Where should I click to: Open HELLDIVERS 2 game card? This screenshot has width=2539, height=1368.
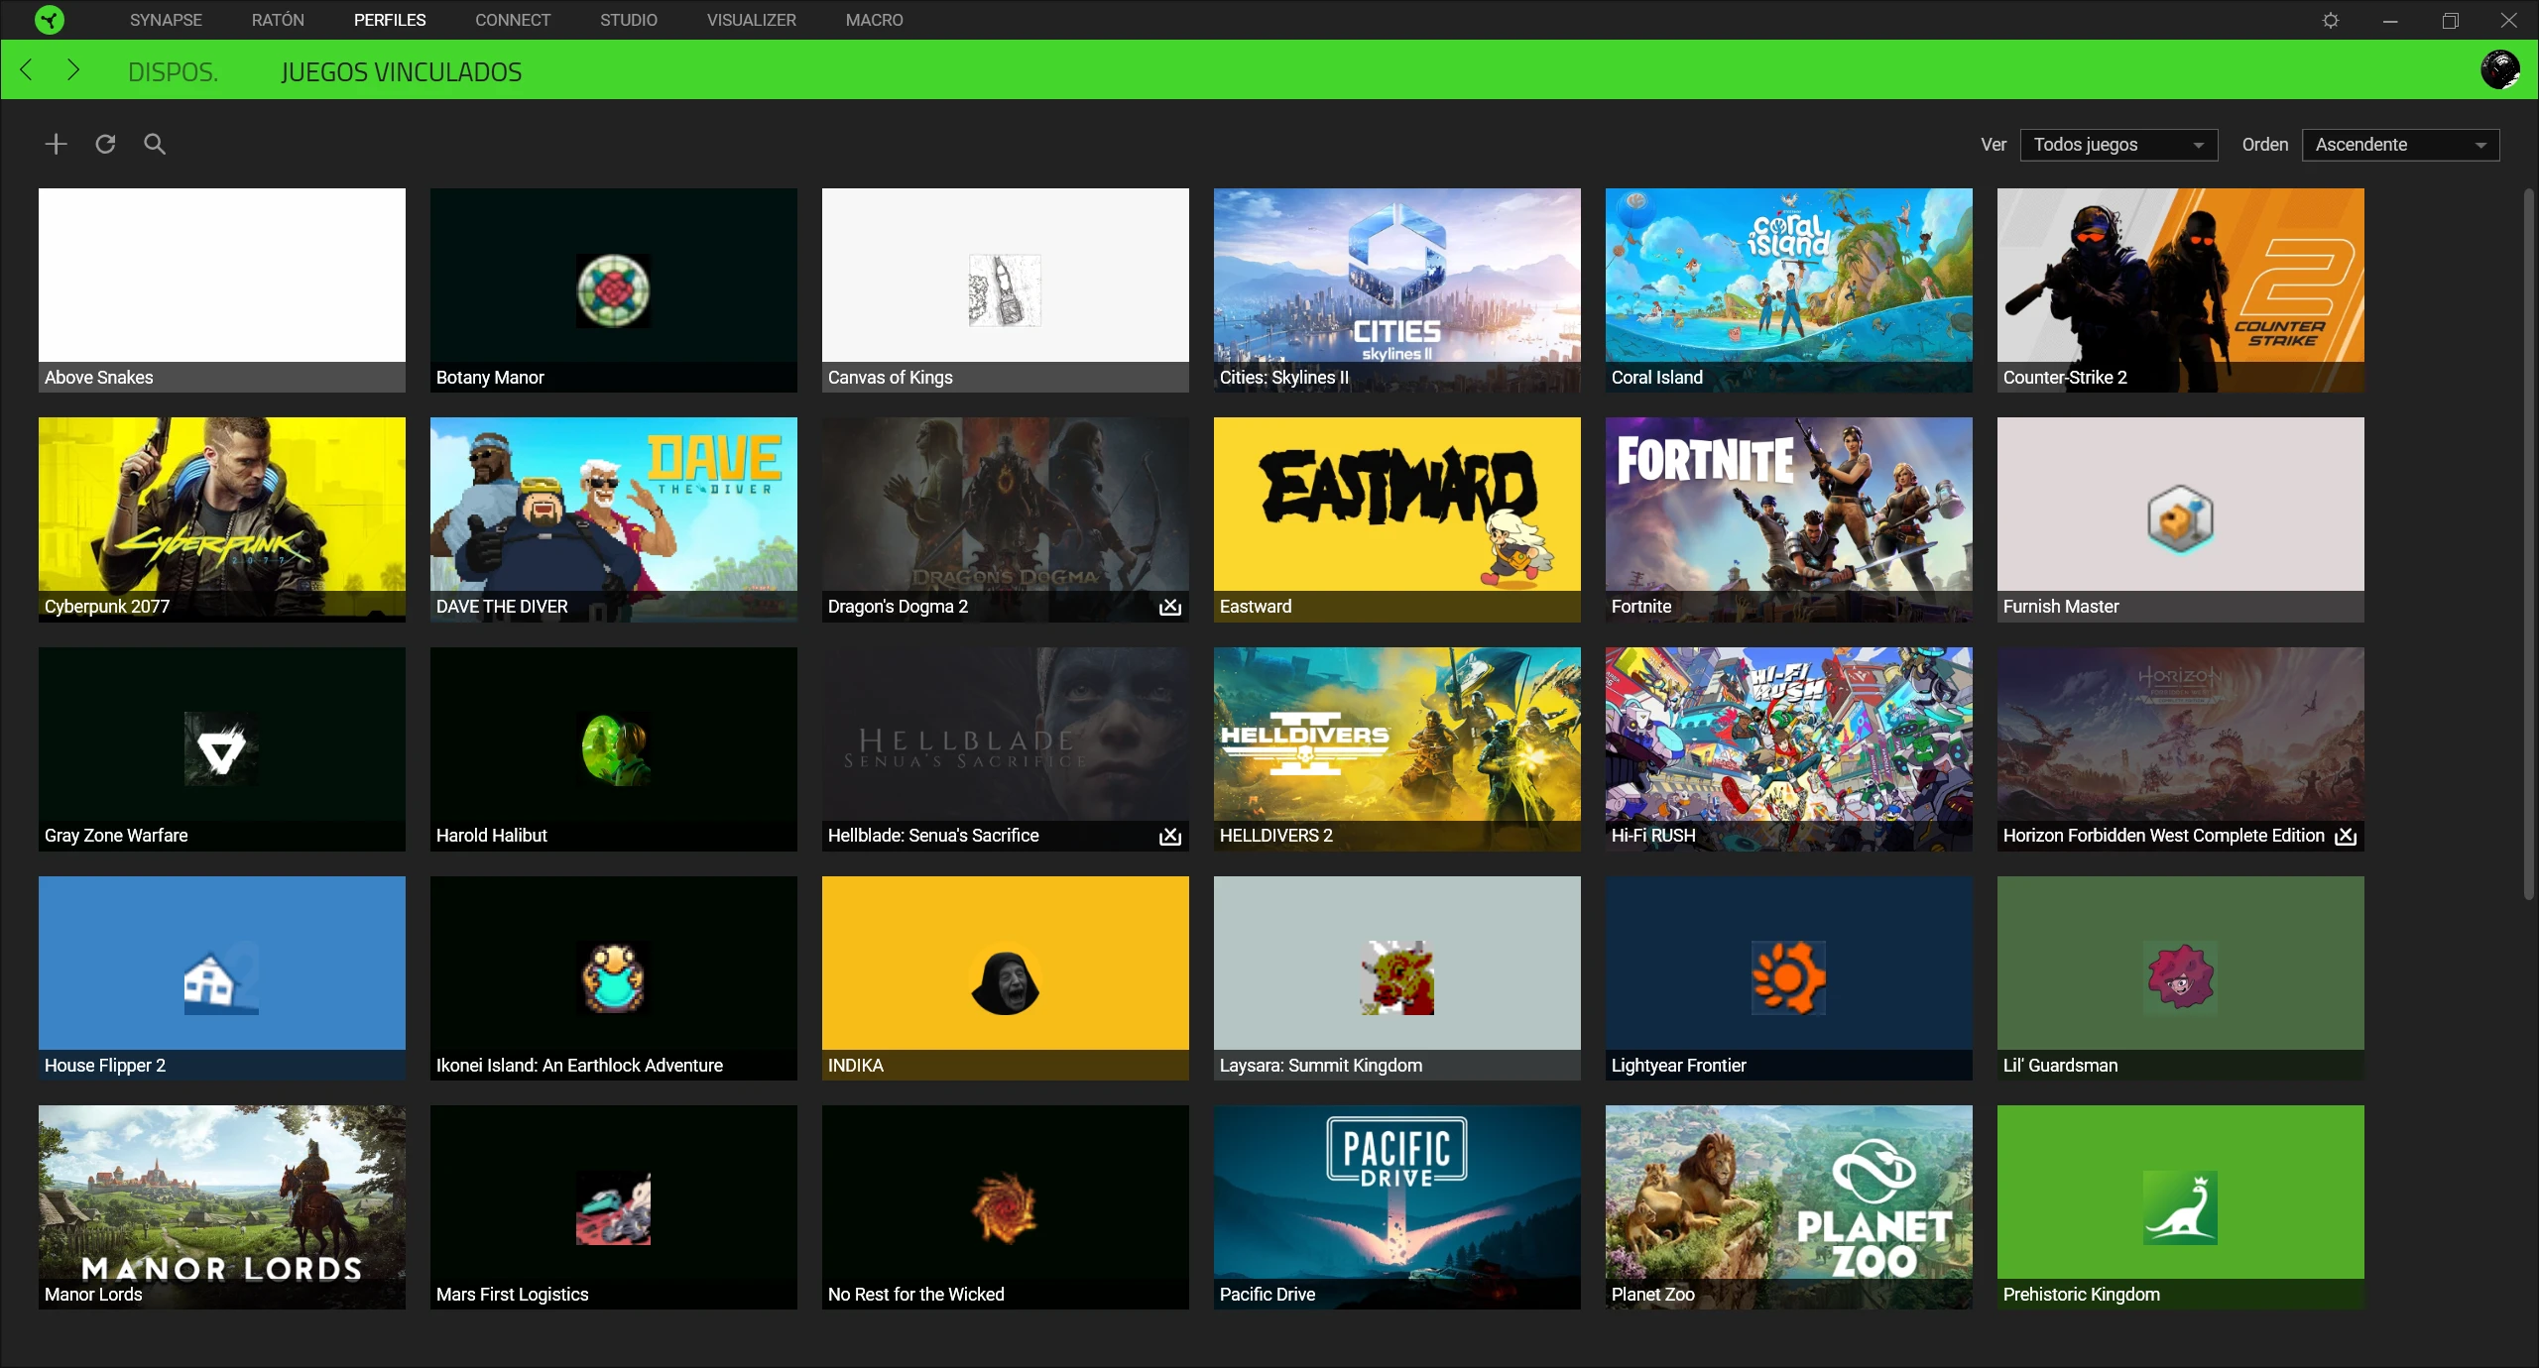1396,749
